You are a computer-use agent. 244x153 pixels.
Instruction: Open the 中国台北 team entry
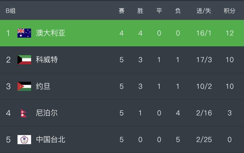(50, 140)
